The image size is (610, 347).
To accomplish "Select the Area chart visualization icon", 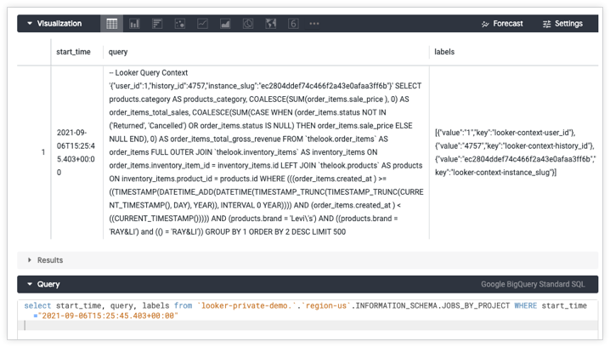I will pyautogui.click(x=225, y=24).
